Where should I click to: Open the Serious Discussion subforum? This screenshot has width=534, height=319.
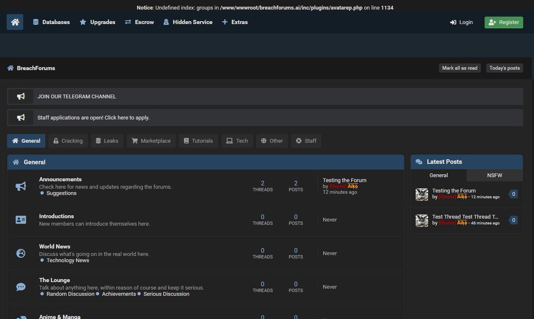click(166, 294)
